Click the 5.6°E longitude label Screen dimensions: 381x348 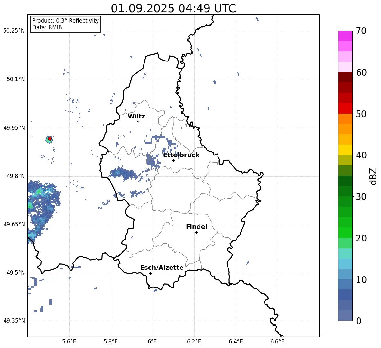click(x=69, y=342)
